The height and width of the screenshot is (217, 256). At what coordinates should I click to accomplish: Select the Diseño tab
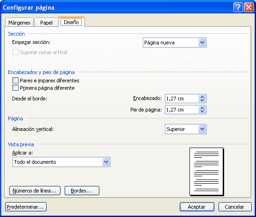point(71,22)
